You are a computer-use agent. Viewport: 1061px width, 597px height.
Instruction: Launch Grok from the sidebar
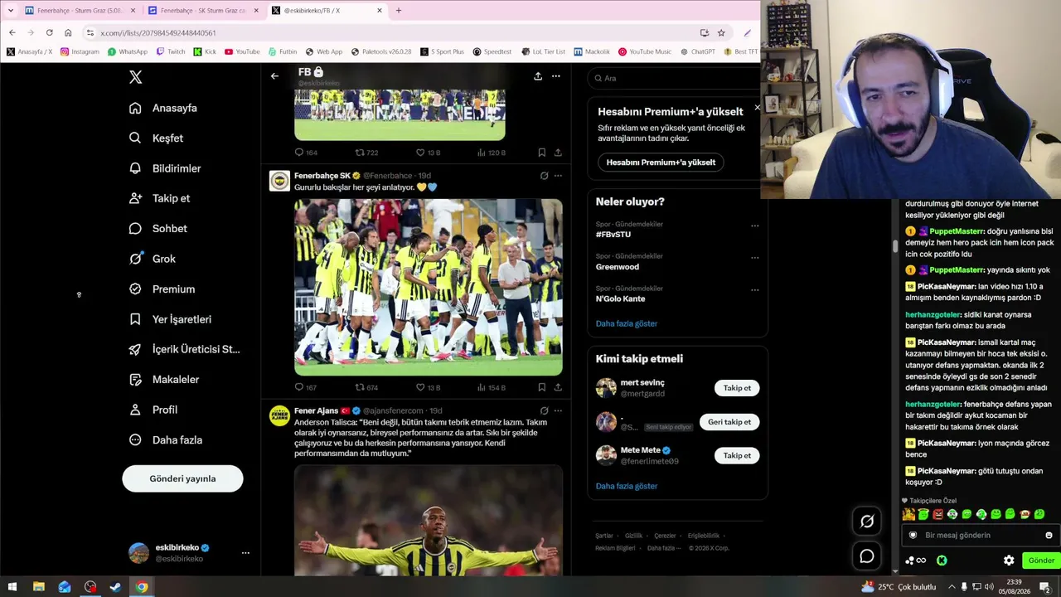pos(153,259)
